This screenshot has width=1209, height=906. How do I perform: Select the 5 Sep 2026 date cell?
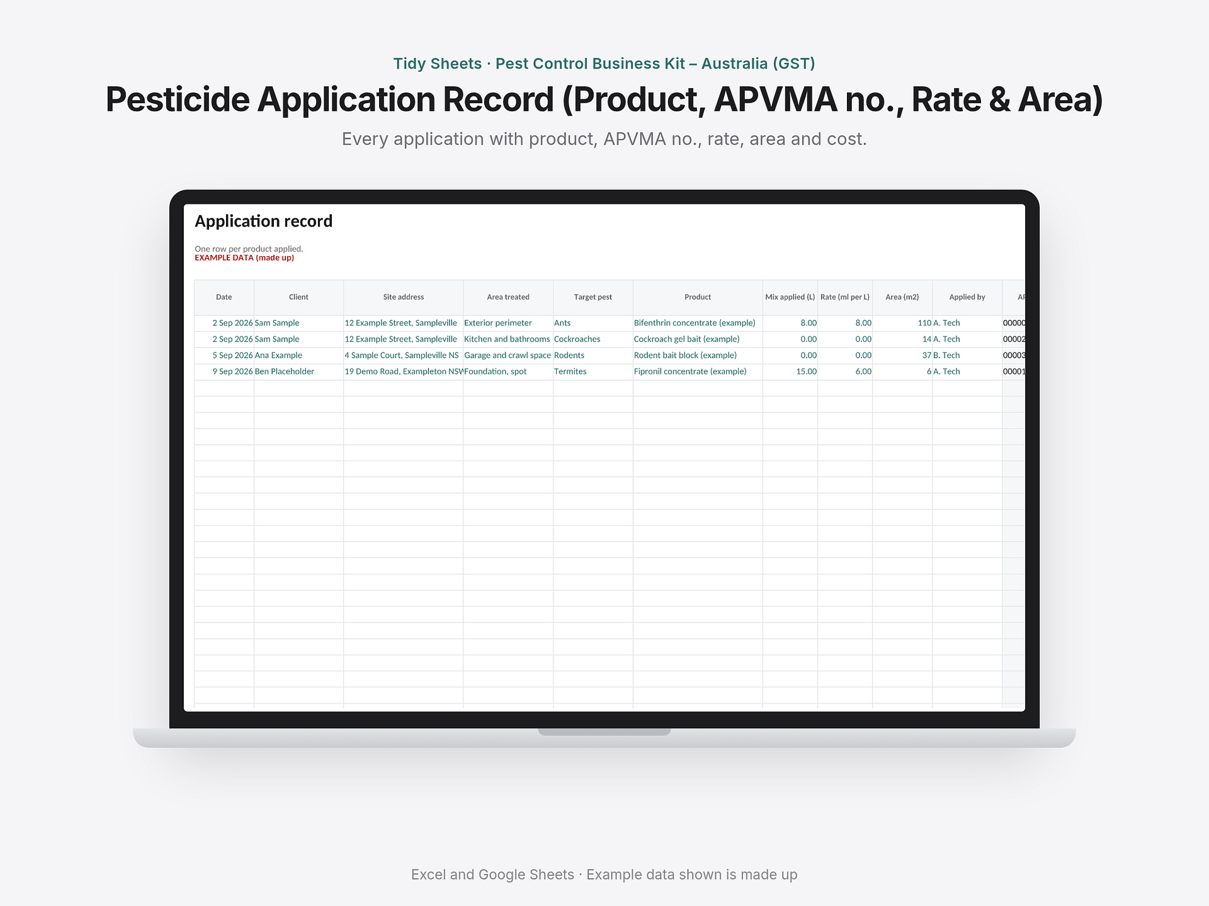click(x=224, y=355)
